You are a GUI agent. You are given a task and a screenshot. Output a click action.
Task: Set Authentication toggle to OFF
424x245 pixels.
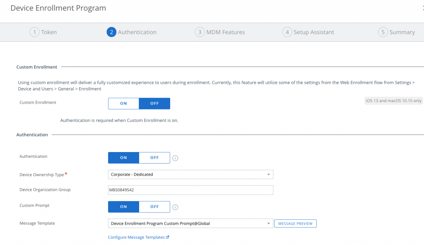(x=154, y=158)
